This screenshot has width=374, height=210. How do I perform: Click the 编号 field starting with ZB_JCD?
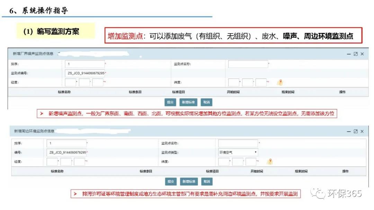click(x=66, y=152)
